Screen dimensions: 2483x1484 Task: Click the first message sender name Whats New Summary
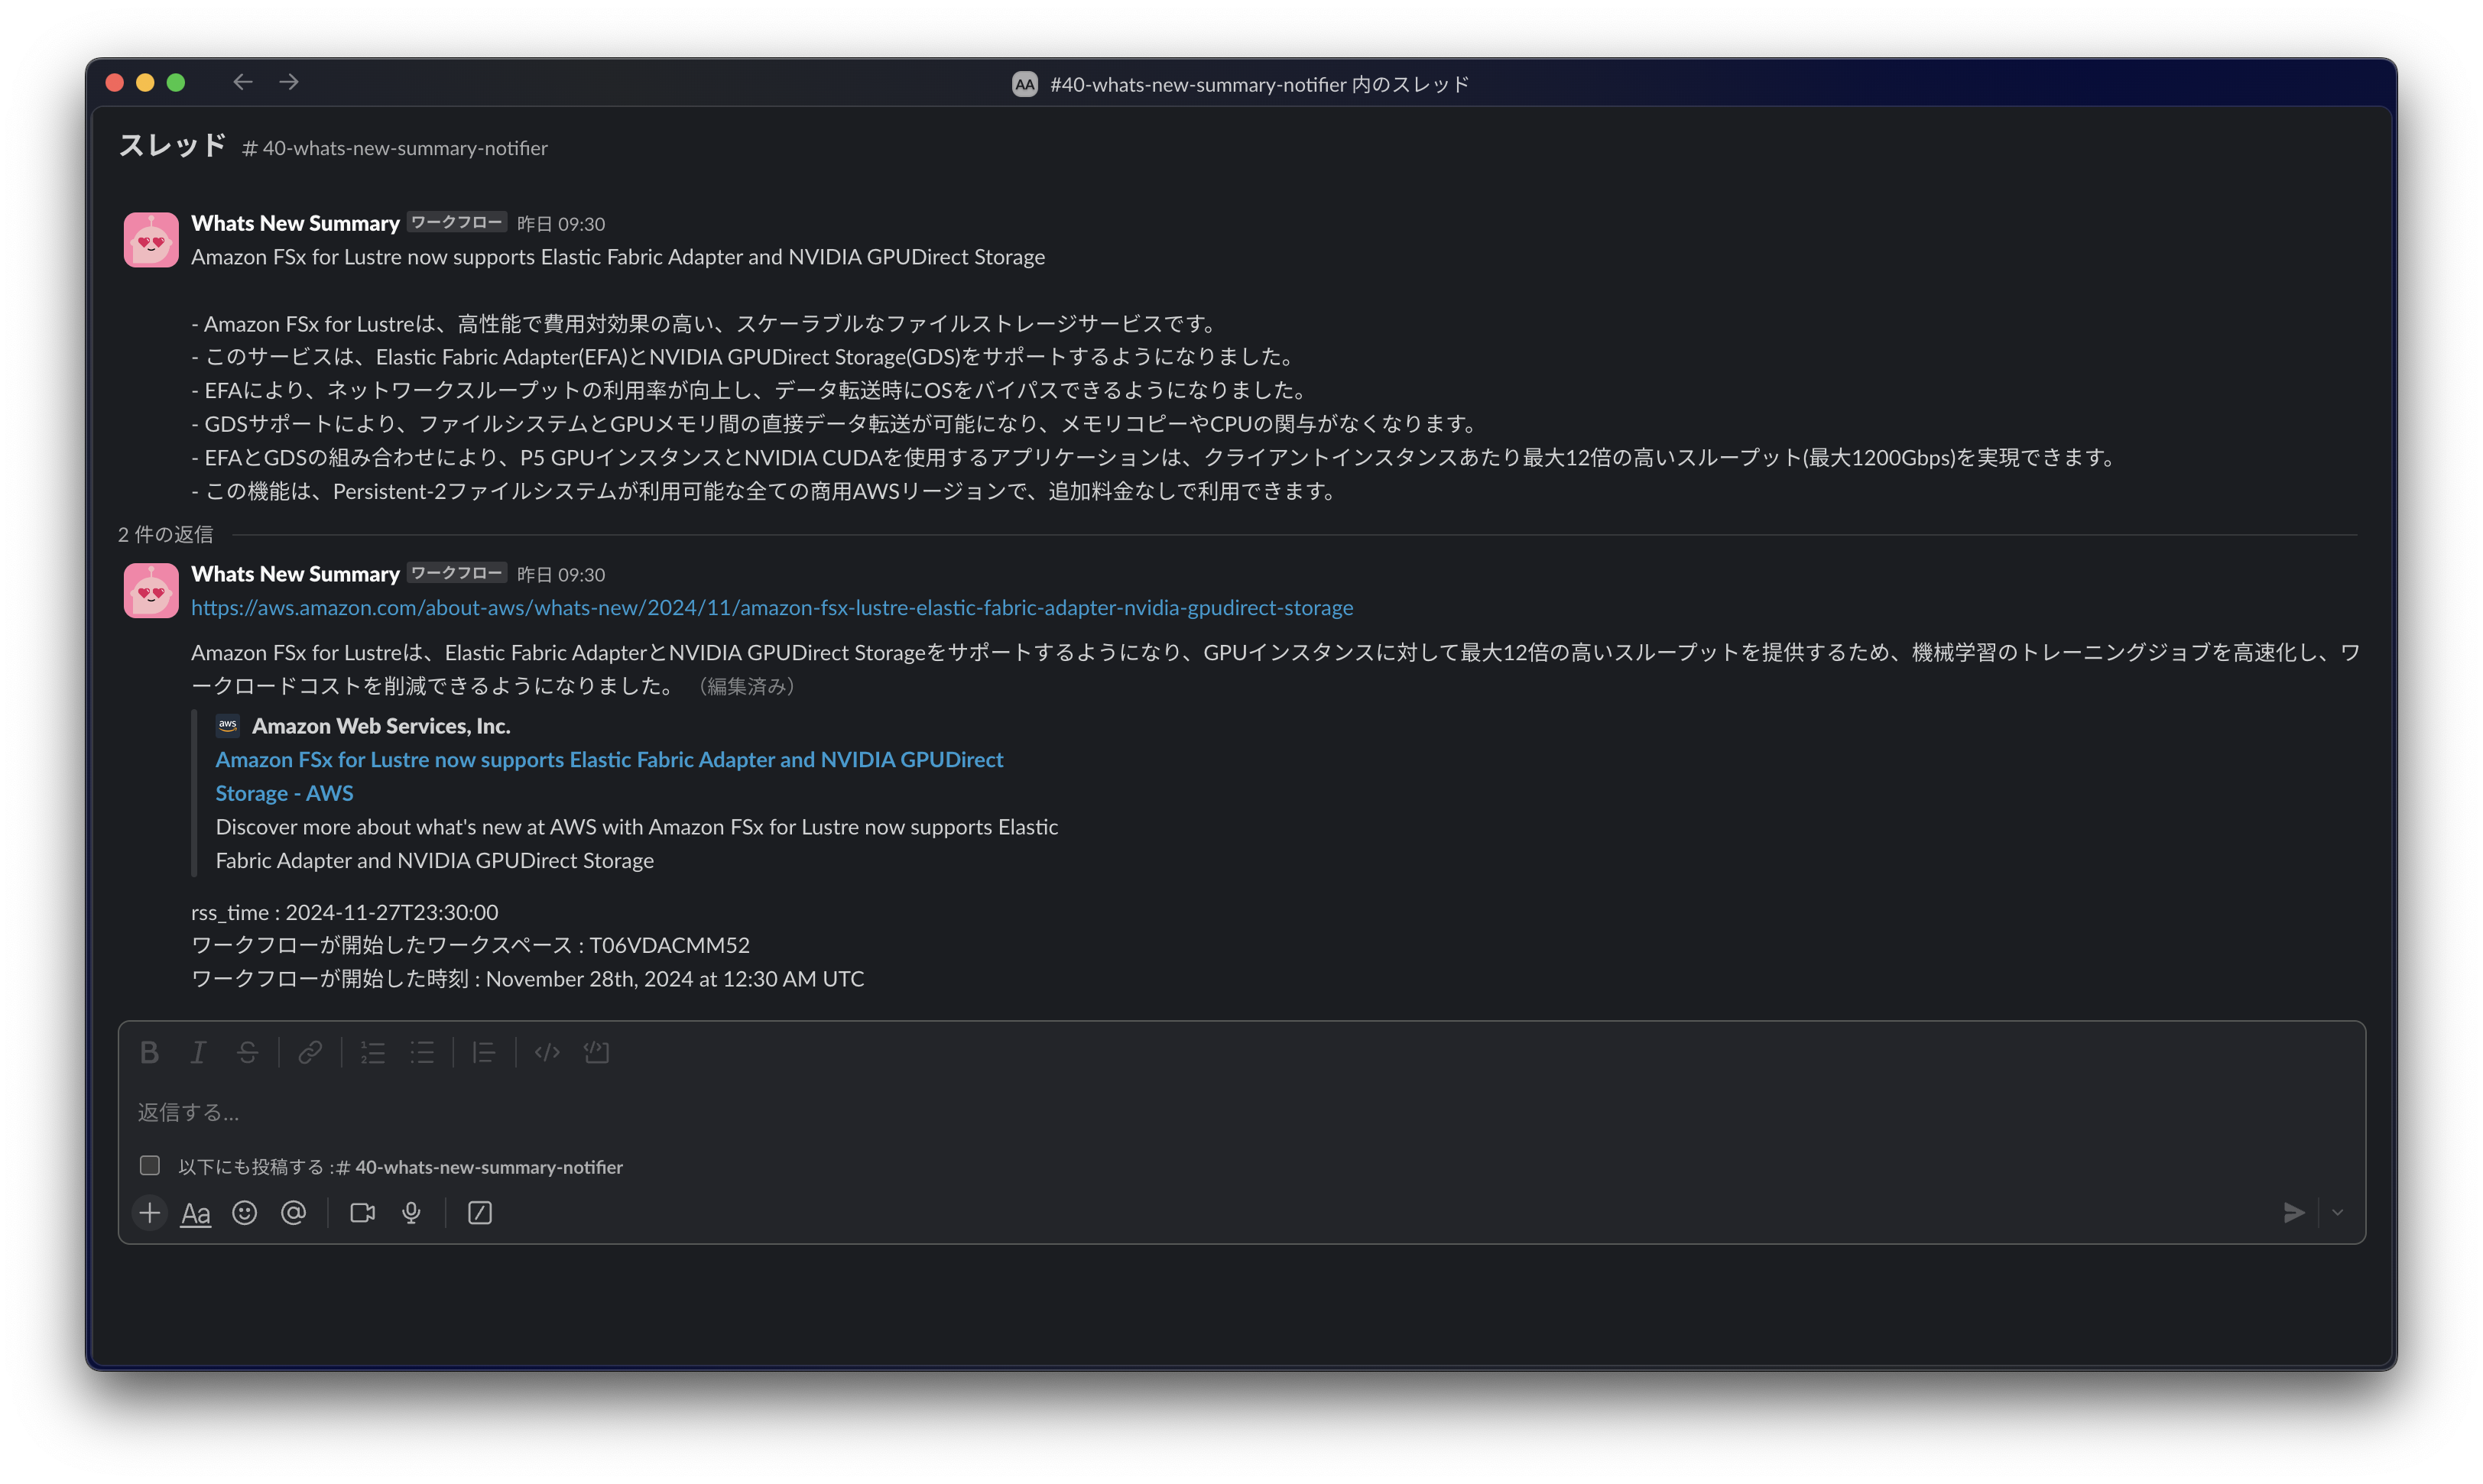[295, 223]
